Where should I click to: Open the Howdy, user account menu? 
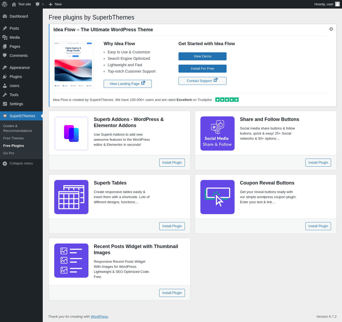[327, 4]
